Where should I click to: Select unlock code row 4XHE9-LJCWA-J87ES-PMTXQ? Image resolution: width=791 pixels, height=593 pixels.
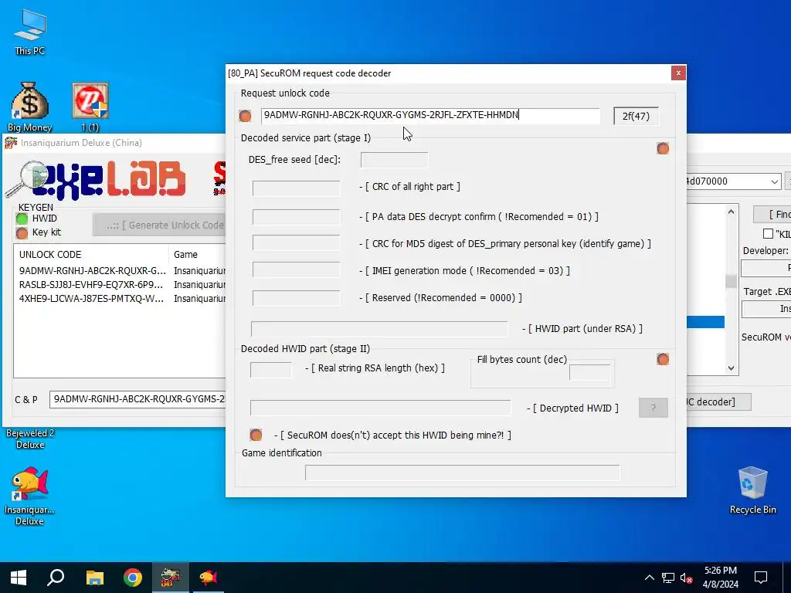(x=120, y=299)
